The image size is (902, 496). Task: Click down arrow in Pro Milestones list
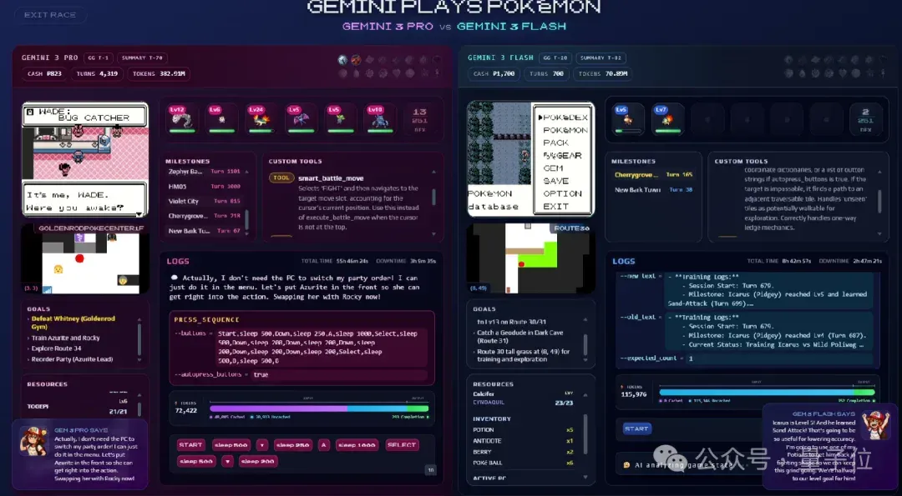[x=246, y=233]
